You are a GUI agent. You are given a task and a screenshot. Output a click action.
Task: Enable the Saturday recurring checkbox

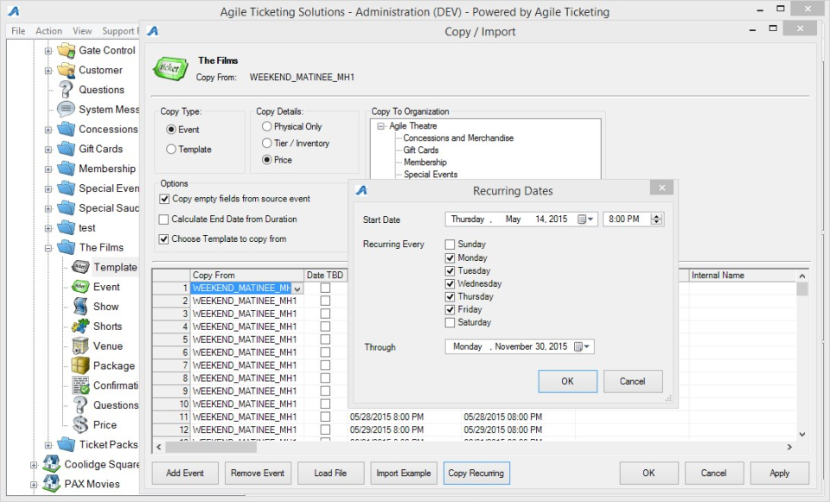point(448,321)
